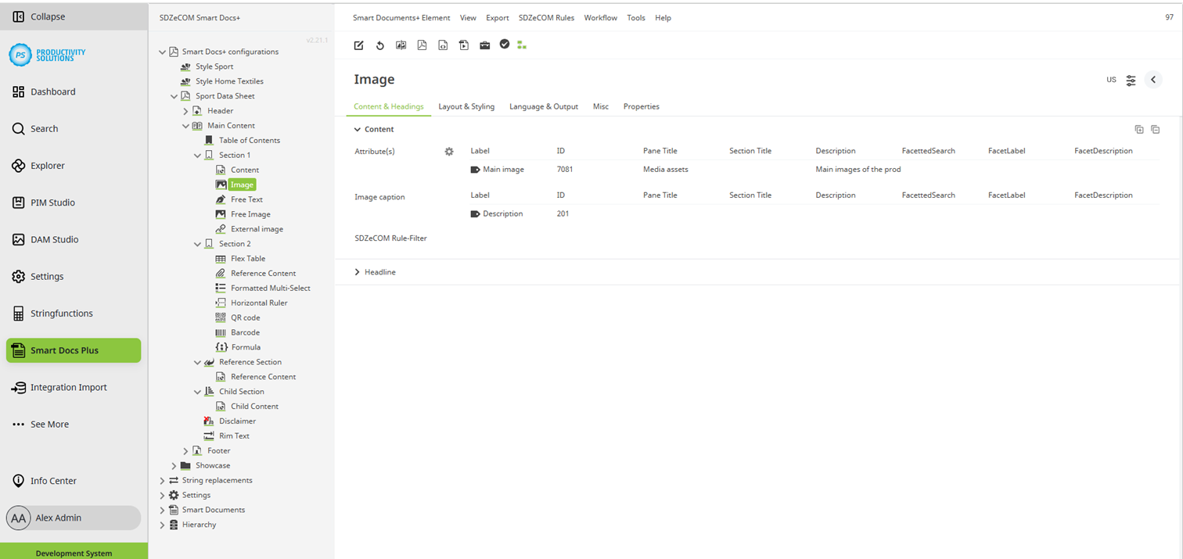Open the Tools menu
This screenshot has width=1183, height=559.
coord(636,18)
